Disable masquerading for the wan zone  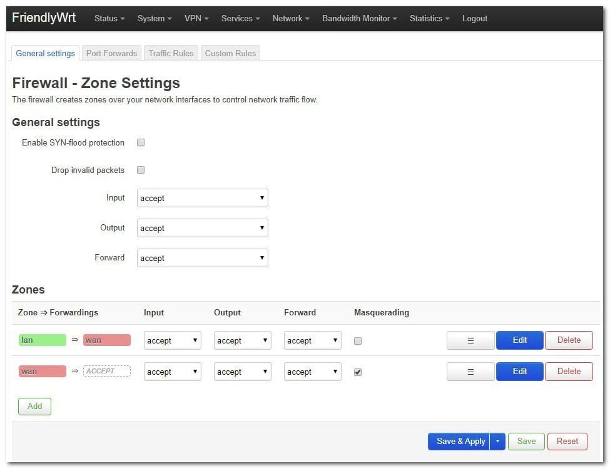[358, 372]
